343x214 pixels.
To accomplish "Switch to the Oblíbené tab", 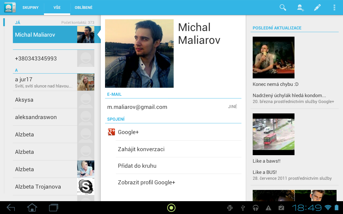I will coord(84,7).
